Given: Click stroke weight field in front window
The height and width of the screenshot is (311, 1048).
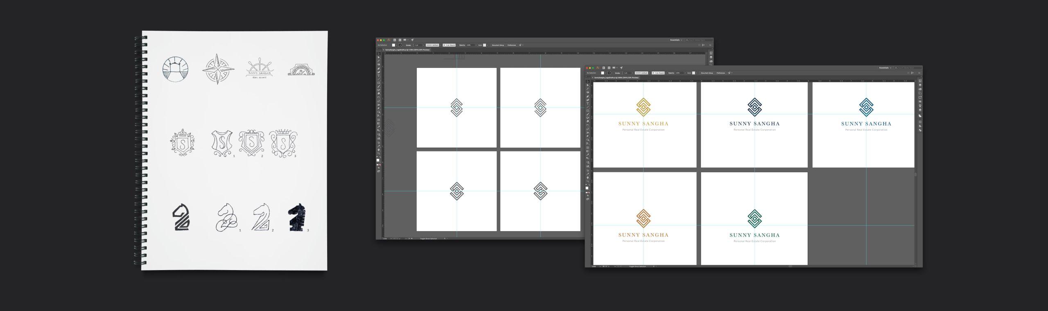Looking at the screenshot, I should 628,73.
